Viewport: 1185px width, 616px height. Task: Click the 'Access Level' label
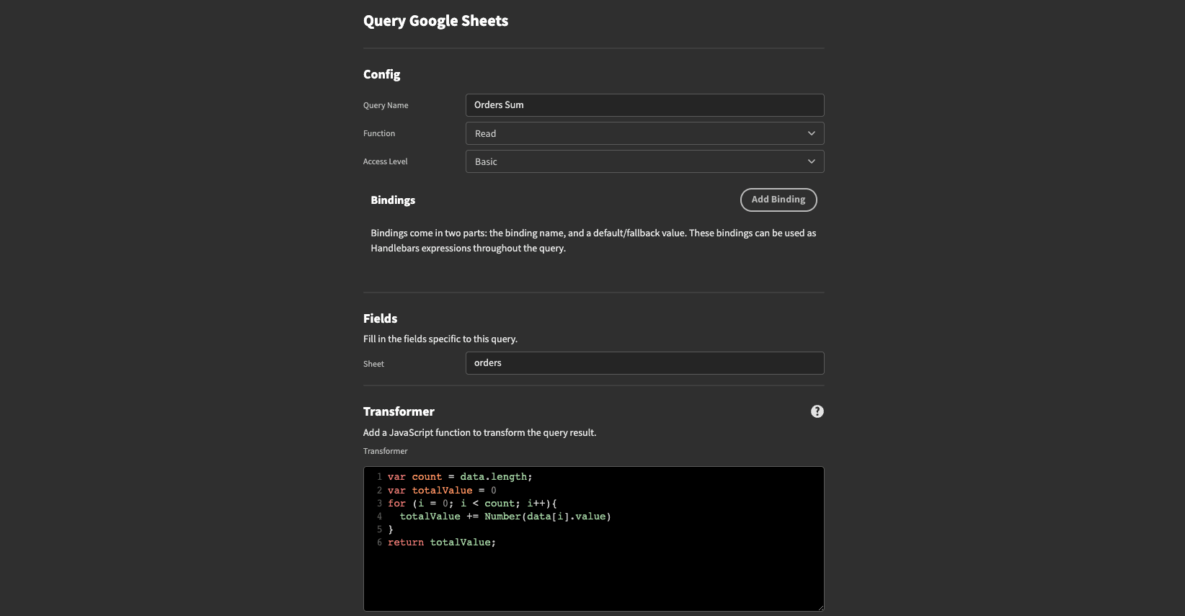click(x=385, y=161)
